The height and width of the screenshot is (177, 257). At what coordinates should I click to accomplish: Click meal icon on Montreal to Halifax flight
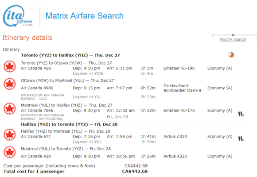241,114
